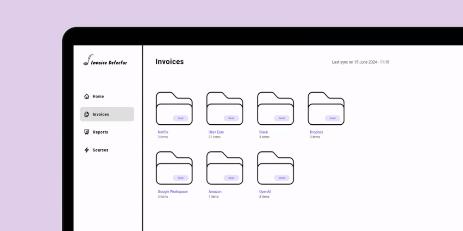Click the Netflix folder name link
The image size is (463, 231).
click(163, 132)
